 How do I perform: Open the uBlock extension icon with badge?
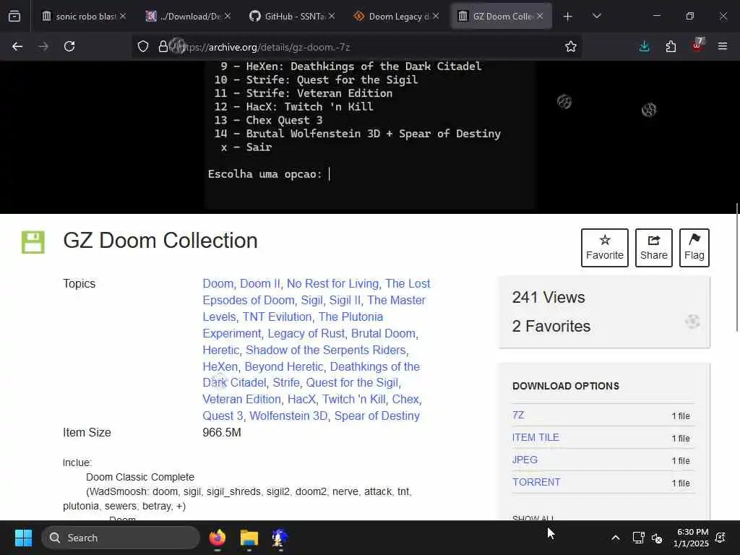pos(697,46)
